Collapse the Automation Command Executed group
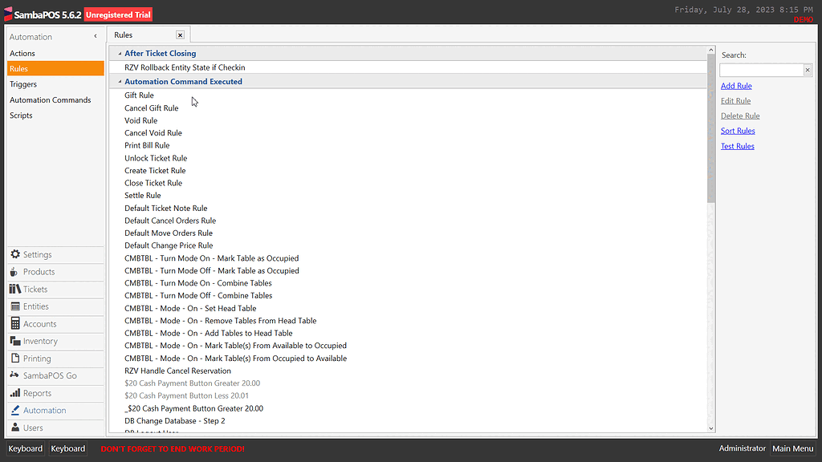 pyautogui.click(x=119, y=81)
